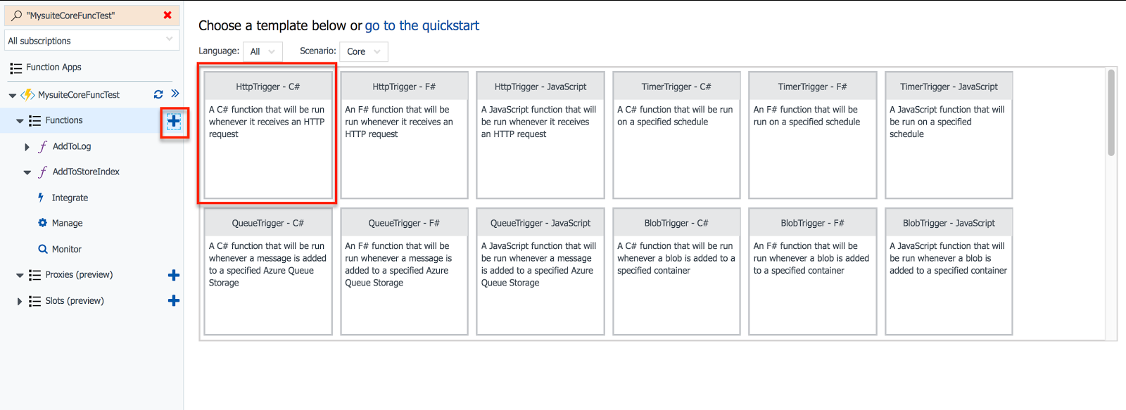The height and width of the screenshot is (410, 1126).
Task: Click the template list vertical scrollbar
Action: pos(1111,113)
